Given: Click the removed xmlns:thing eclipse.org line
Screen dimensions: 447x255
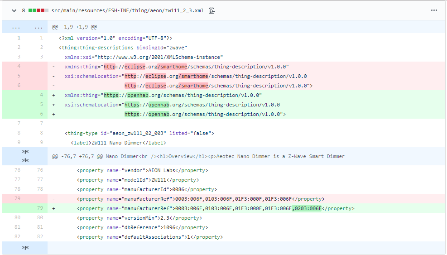Looking at the screenshot, I should click(x=177, y=67).
